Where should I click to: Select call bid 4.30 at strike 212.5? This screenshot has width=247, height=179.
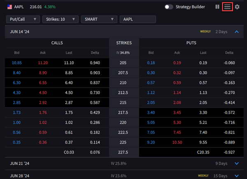pos(17,92)
